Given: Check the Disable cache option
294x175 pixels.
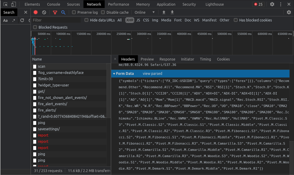Looking at the screenshot, I should coord(103,12).
